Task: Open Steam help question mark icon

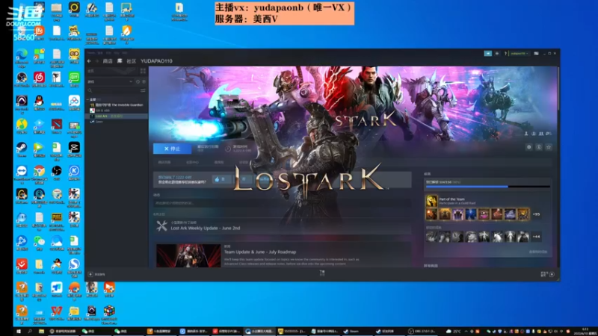Action: pos(506,53)
